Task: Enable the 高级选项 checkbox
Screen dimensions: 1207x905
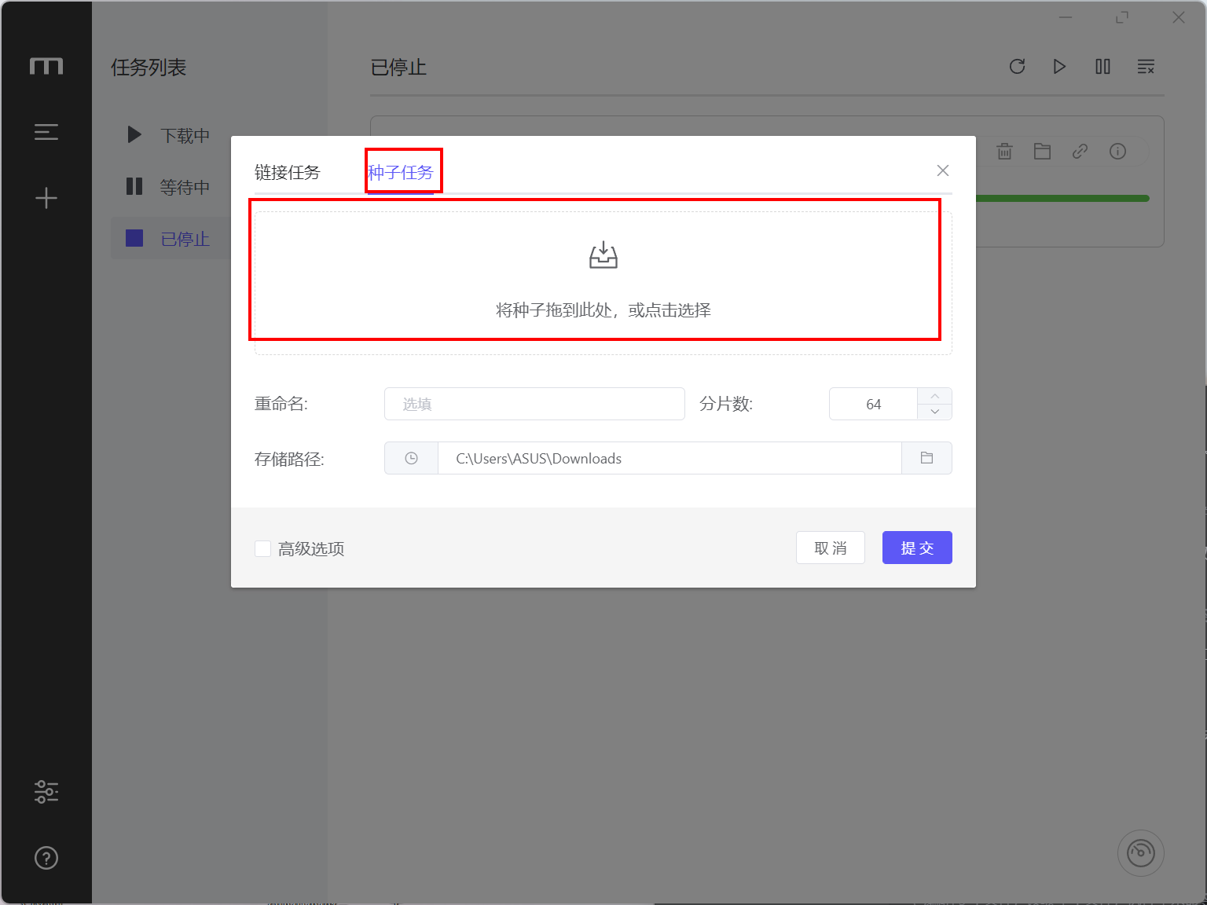Action: [x=263, y=548]
